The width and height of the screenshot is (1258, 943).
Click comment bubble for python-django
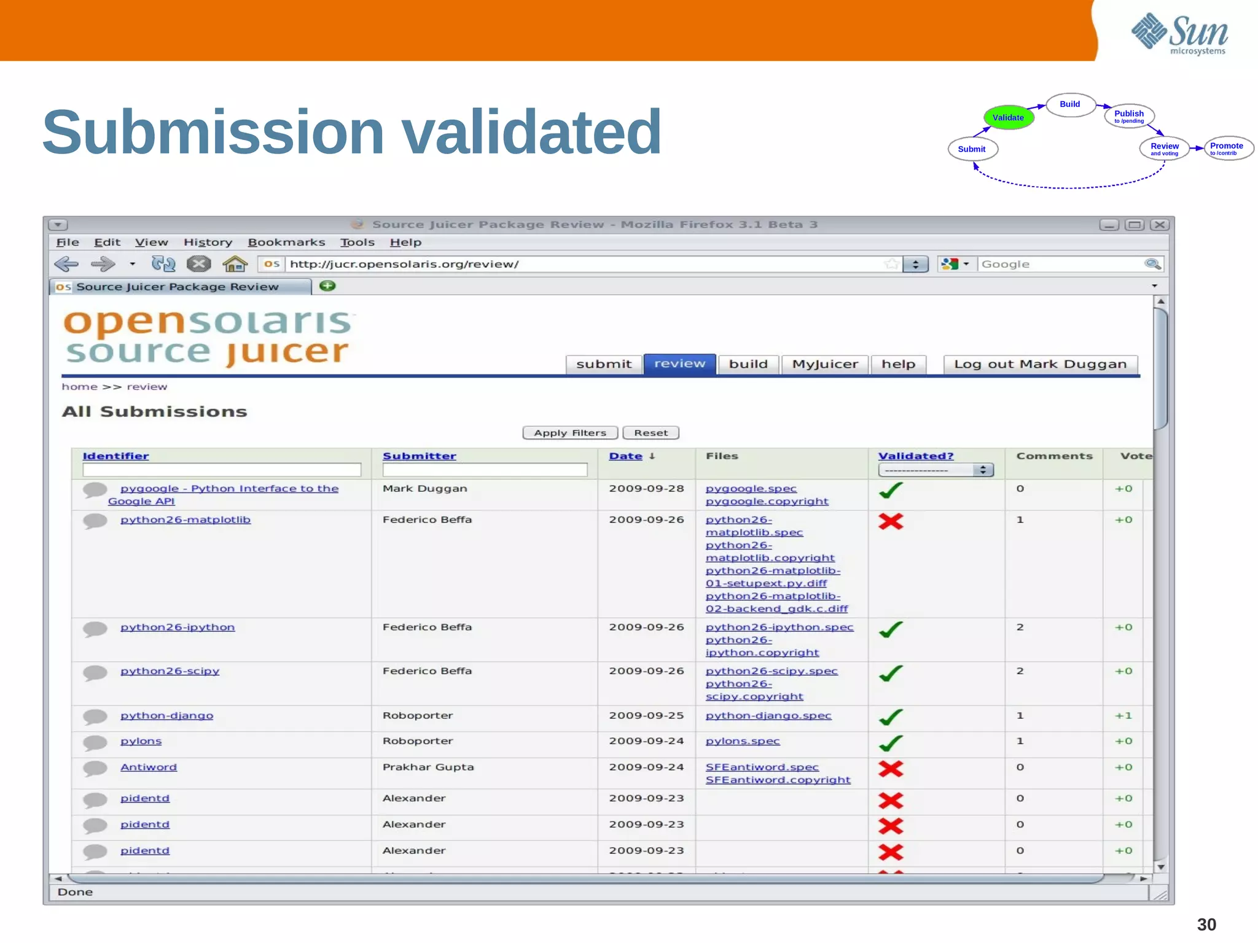(95, 717)
